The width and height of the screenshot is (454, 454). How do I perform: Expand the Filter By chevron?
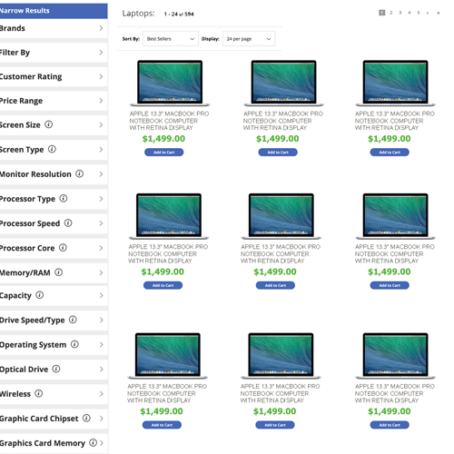click(x=101, y=53)
